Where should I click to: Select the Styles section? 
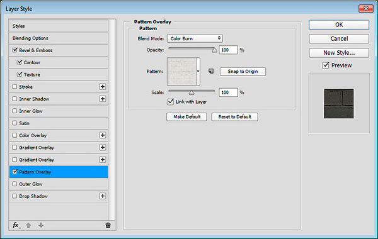(59, 26)
